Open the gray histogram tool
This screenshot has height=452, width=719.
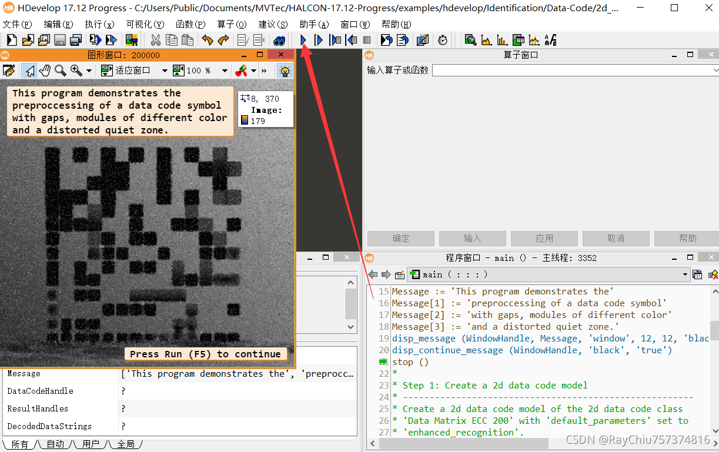pyautogui.click(x=486, y=40)
